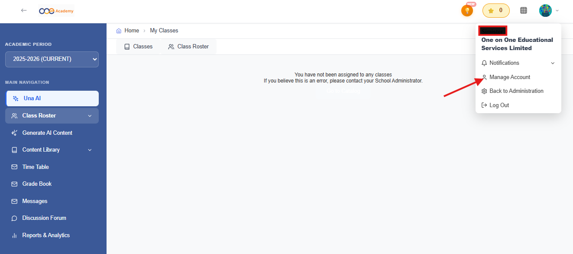The image size is (573, 254).
Task: Open the academic period dropdown
Action: tap(52, 59)
